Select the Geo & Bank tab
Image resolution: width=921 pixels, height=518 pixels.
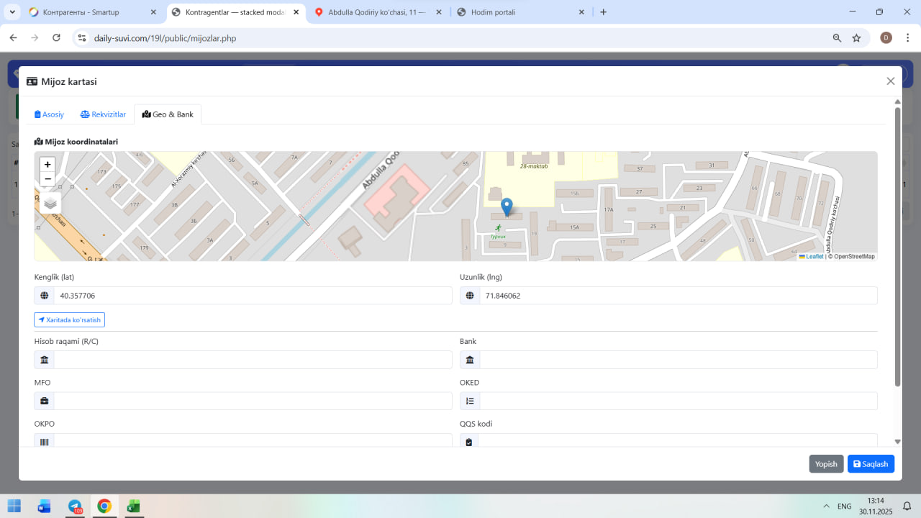[x=168, y=114]
